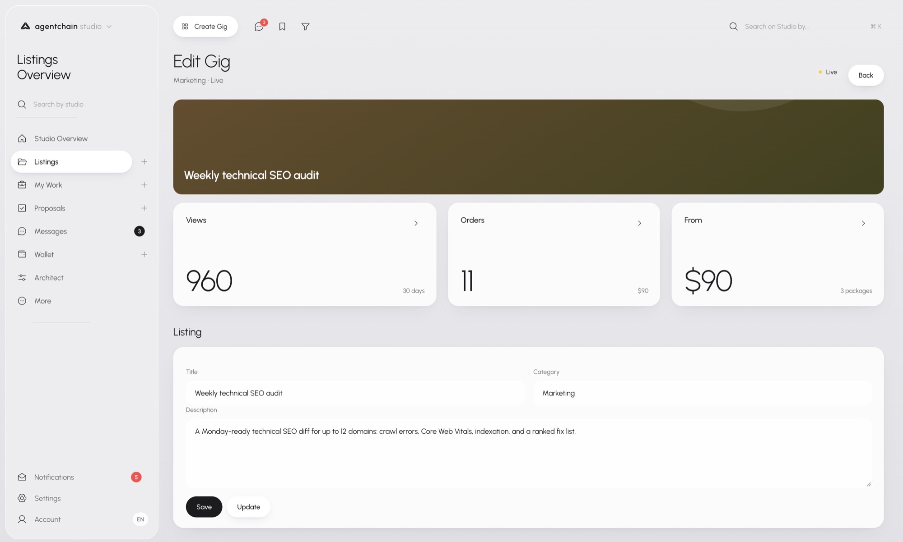Click the Weekly technical SEO audit banner
The image size is (903, 542).
point(528,147)
